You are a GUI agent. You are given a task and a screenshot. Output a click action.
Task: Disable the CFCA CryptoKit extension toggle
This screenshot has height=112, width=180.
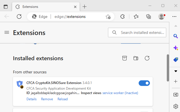point(144,83)
